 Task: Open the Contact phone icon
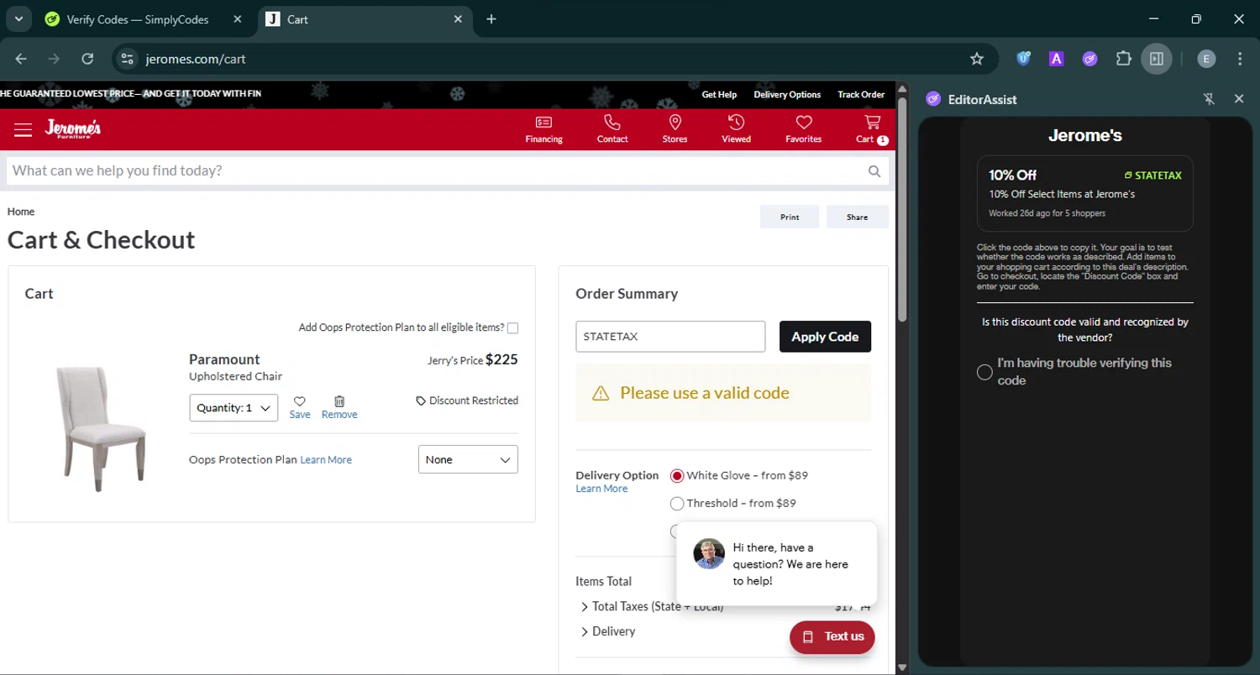coord(612,129)
